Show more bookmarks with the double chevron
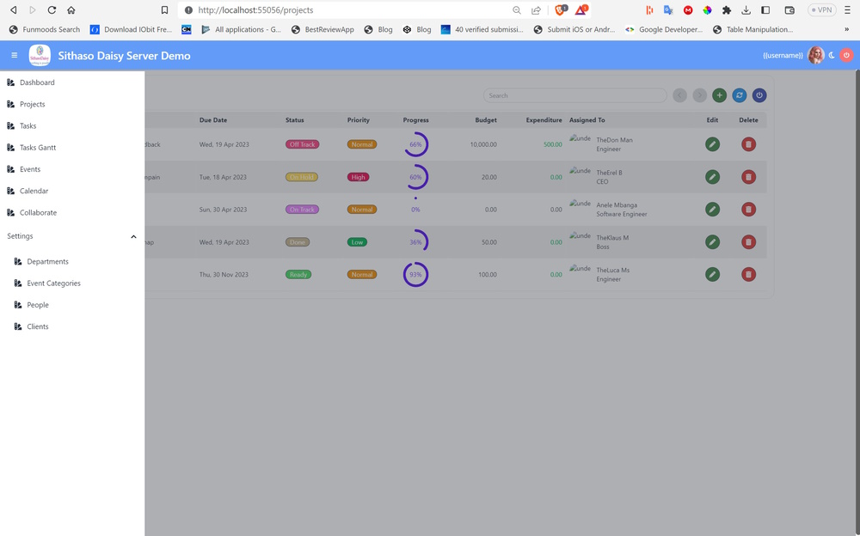This screenshot has height=536, width=860. click(x=846, y=29)
